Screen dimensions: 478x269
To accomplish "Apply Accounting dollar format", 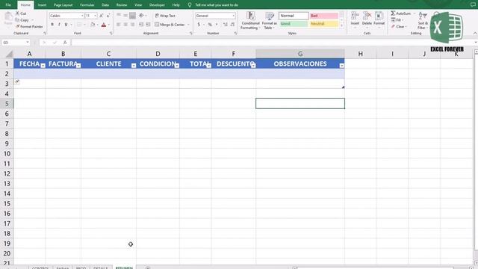I will (199, 25).
